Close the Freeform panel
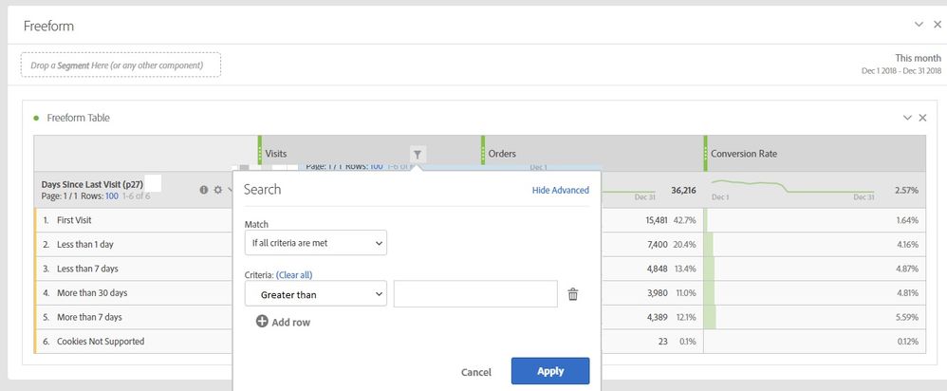 coord(937,25)
